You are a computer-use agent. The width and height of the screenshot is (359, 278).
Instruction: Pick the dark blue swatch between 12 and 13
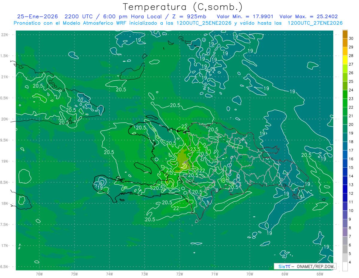345,189
